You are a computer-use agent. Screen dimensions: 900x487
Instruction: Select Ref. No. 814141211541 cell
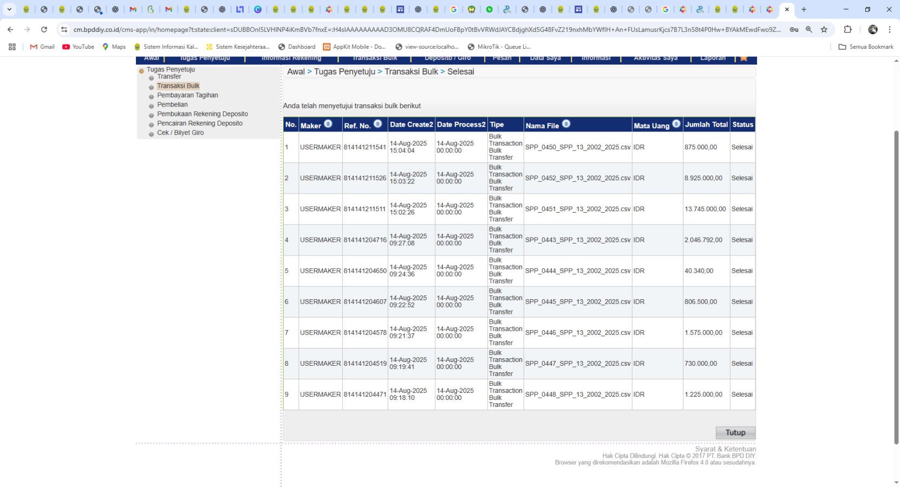tap(365, 147)
